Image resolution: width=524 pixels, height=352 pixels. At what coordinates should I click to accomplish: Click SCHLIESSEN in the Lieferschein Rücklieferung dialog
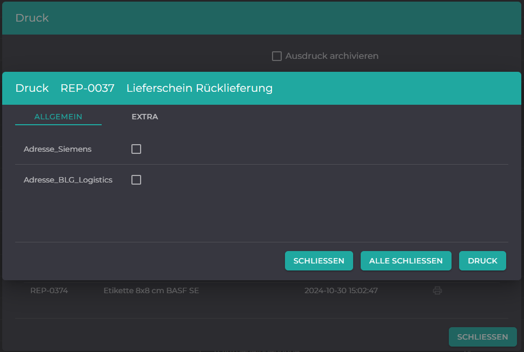[x=319, y=261]
